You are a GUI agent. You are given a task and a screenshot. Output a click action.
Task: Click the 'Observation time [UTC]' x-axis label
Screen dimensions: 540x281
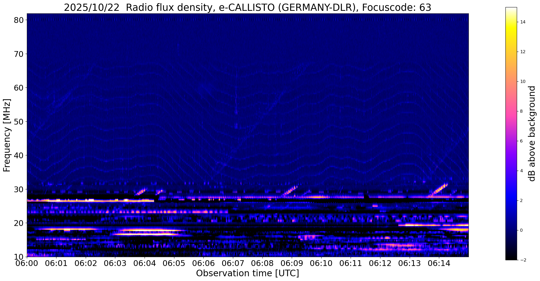(247, 273)
